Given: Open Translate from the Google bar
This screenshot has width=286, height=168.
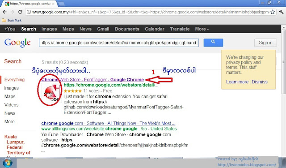Looking at the screenshot, I should [x=180, y=29].
